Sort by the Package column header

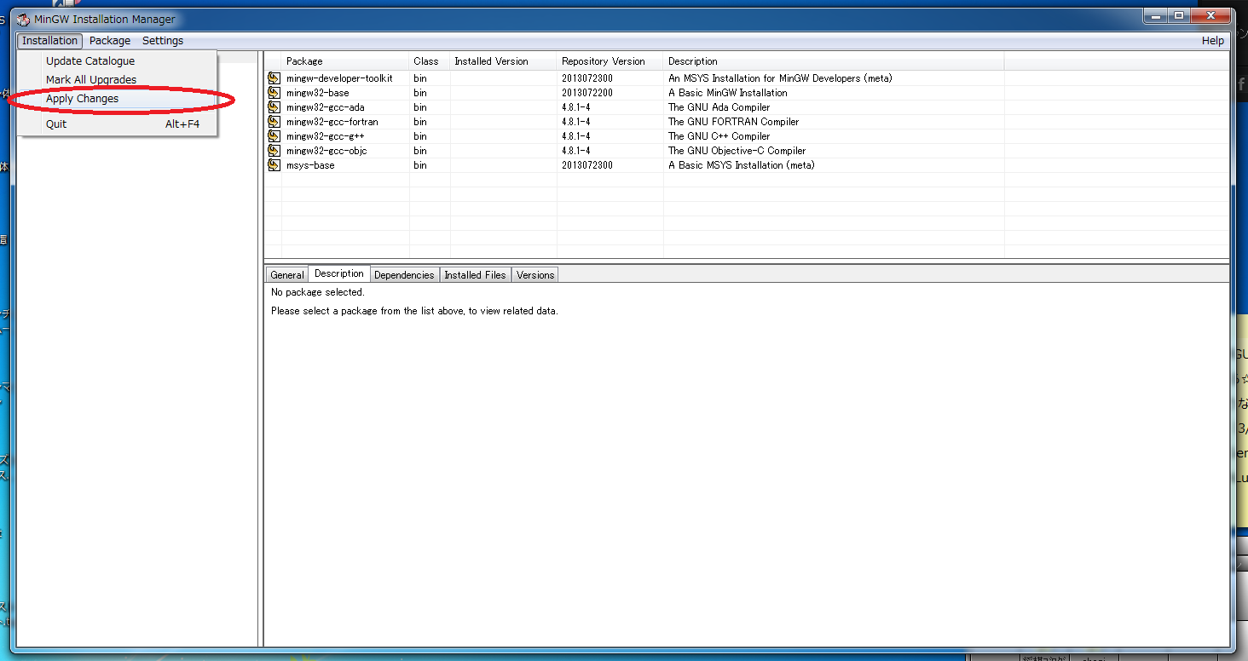click(345, 61)
